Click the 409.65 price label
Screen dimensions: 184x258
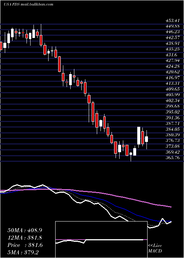(x=173, y=89)
